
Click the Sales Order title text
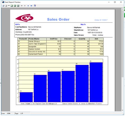[x=58, y=19]
